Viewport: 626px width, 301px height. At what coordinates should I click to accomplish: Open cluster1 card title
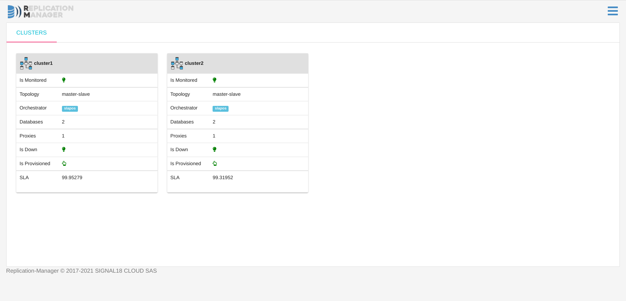[x=43, y=63]
